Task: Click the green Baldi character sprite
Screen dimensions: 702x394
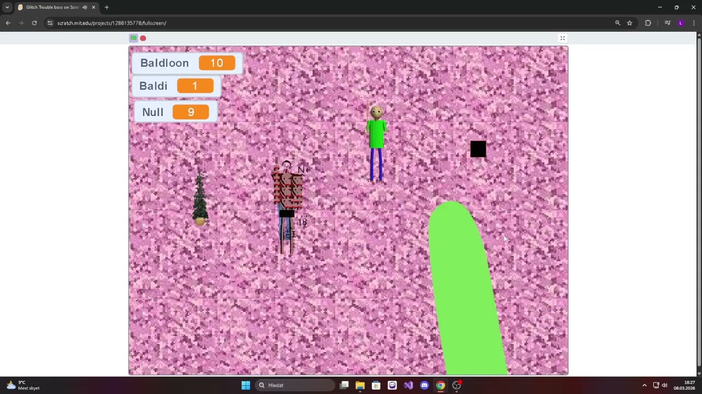Action: [376, 142]
